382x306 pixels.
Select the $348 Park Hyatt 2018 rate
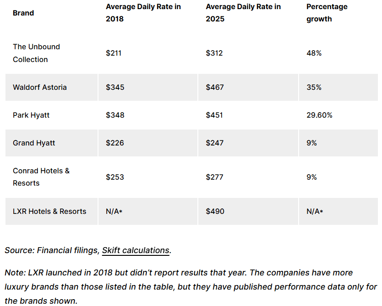click(115, 115)
